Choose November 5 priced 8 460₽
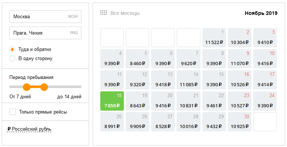The image size is (287, 147). [138, 59]
